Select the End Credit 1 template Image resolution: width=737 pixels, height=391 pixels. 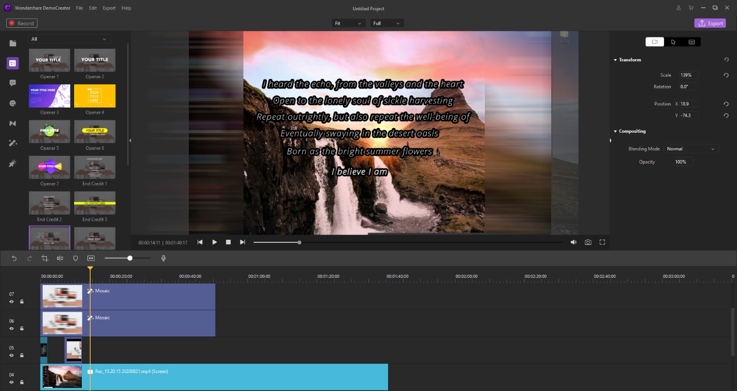coord(95,167)
